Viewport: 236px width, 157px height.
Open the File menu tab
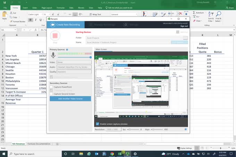coord(5,8)
